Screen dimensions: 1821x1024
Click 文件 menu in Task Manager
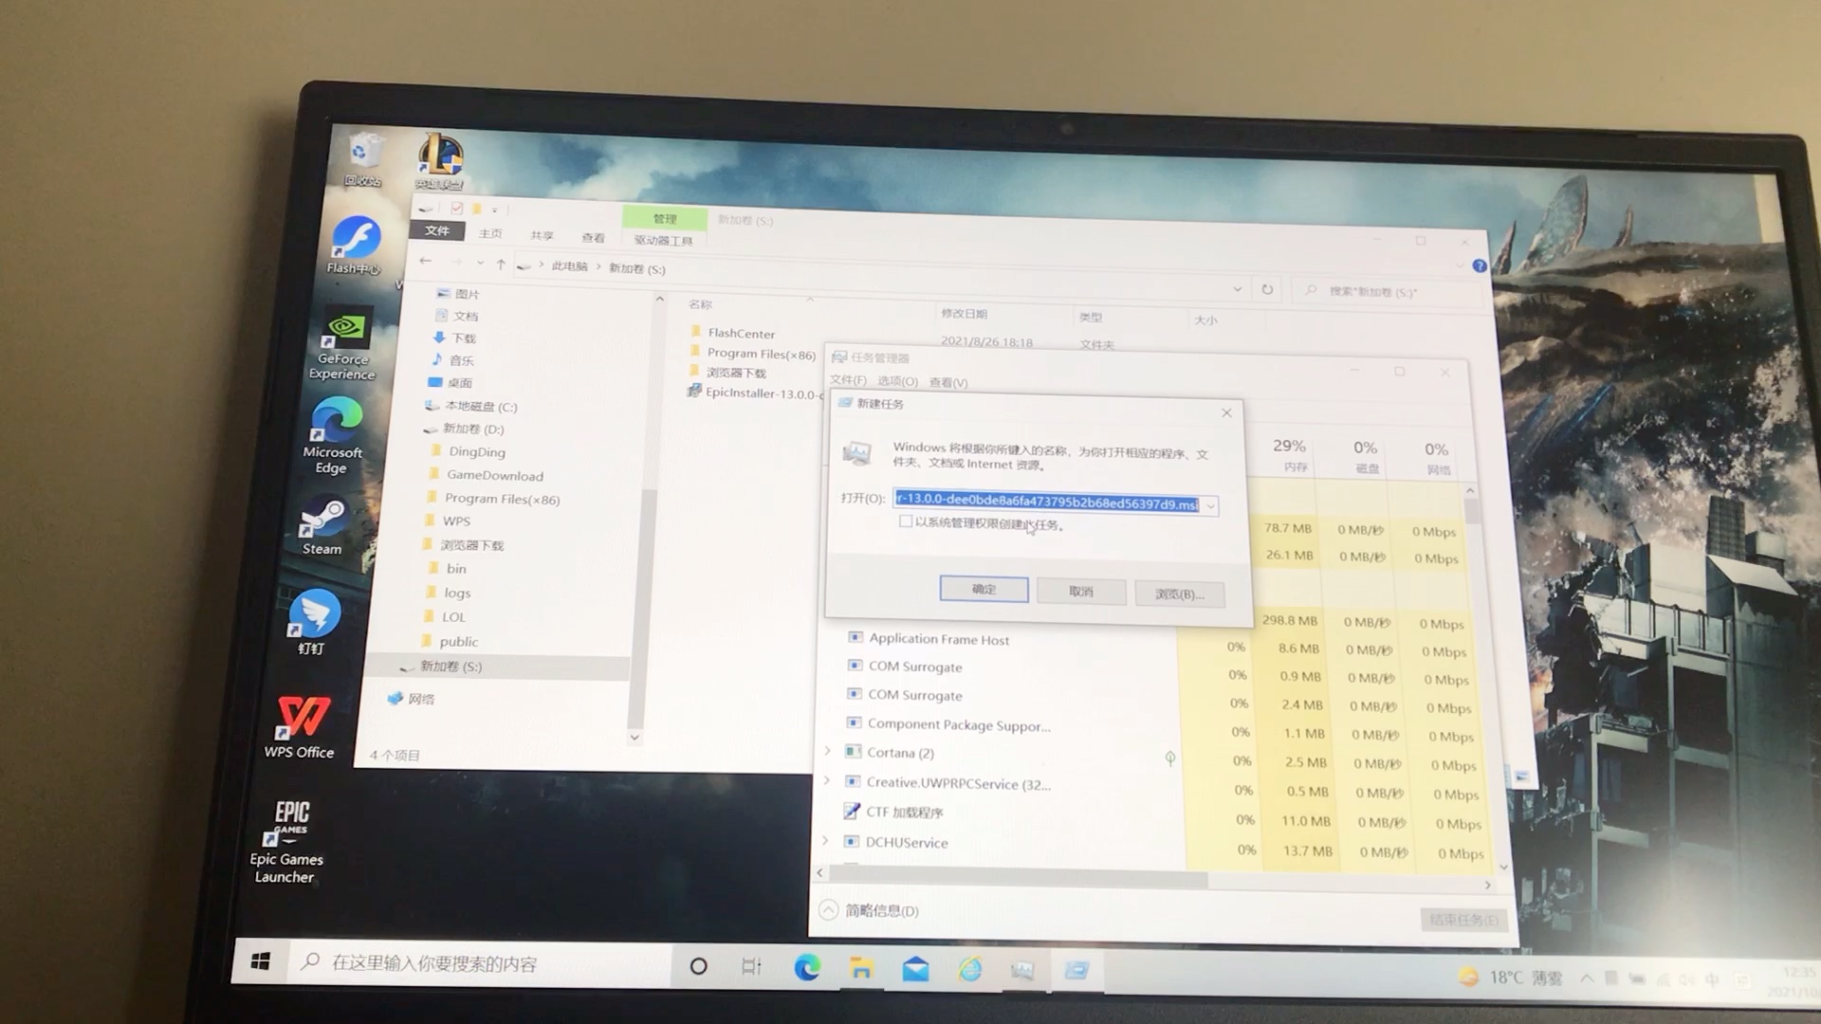tap(848, 381)
